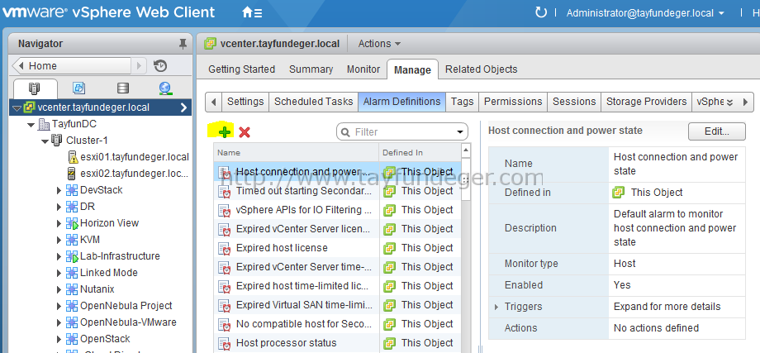
Task: Open the Getting Started tab
Action: tap(241, 69)
